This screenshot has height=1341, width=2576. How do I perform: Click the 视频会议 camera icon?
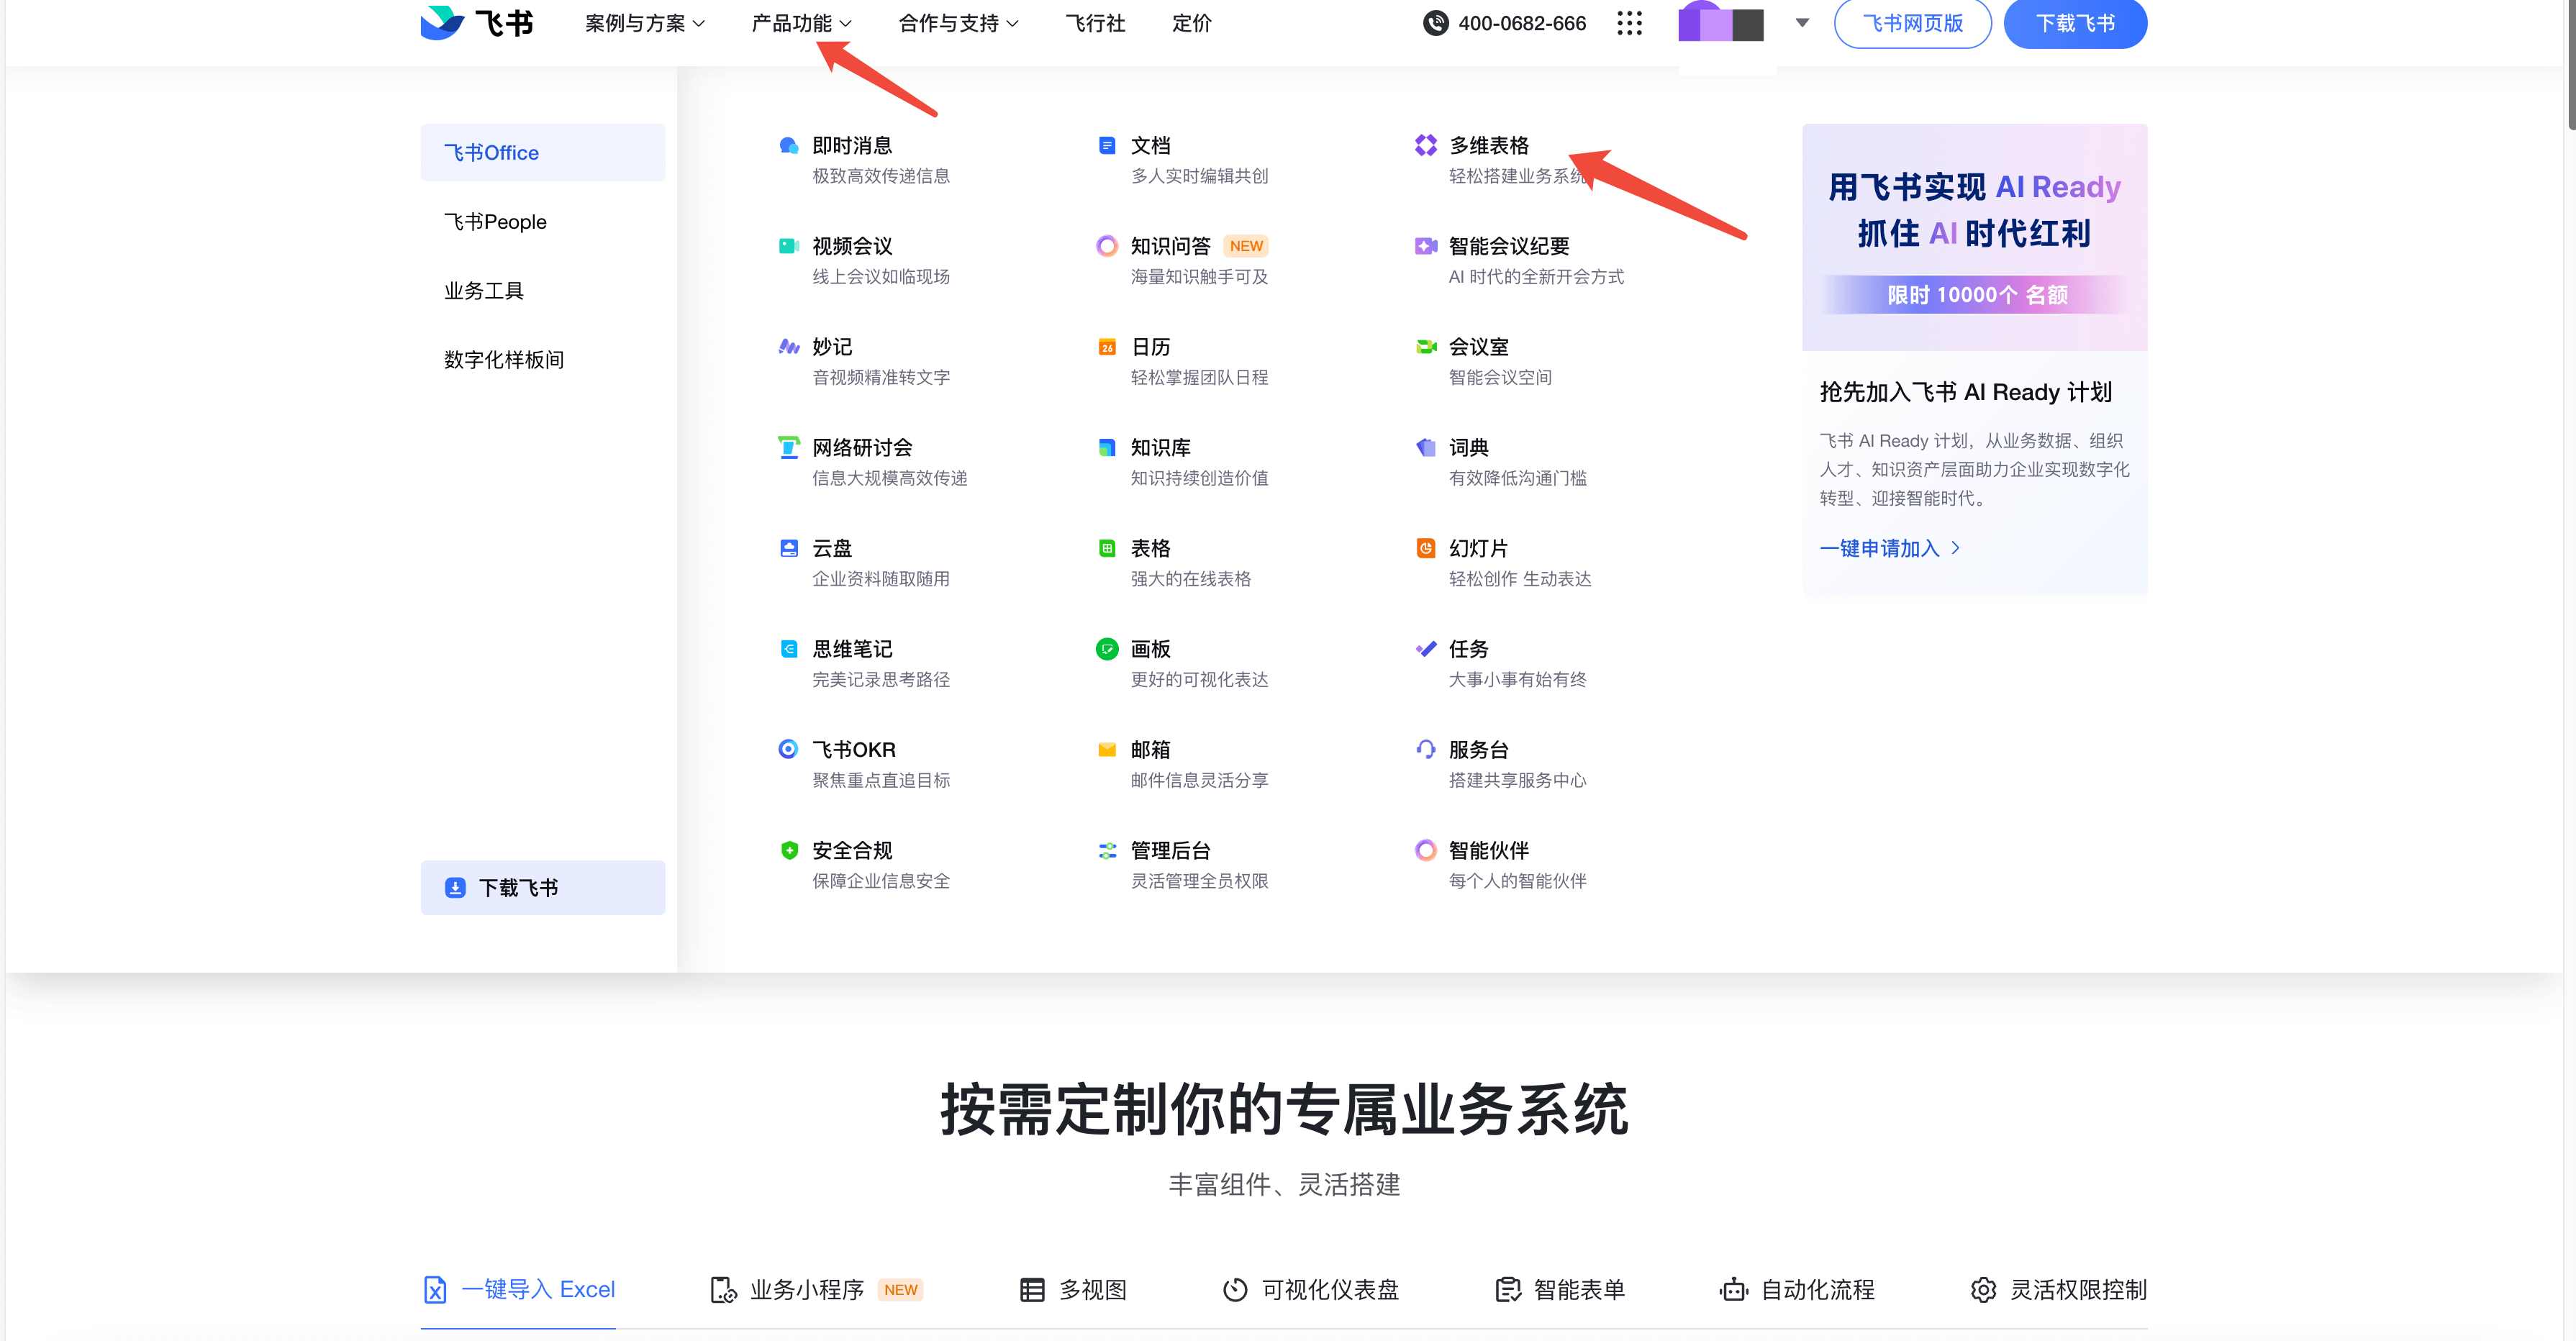tap(789, 246)
